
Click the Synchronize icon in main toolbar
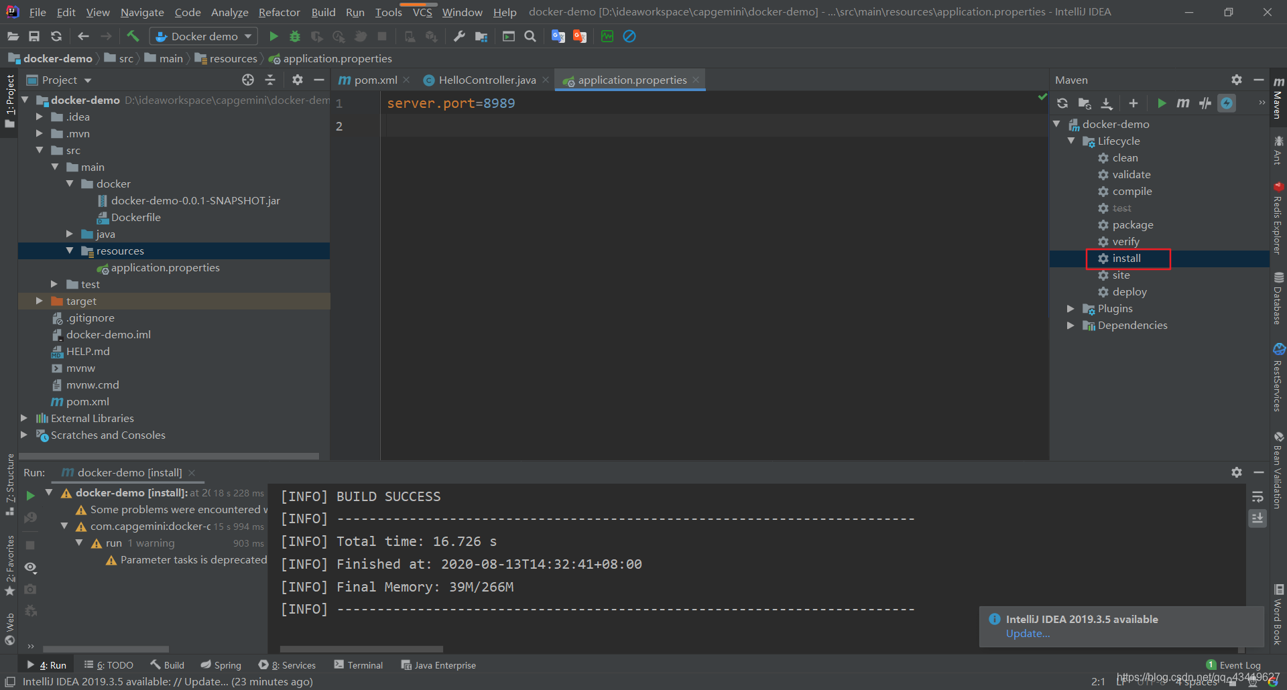(56, 36)
